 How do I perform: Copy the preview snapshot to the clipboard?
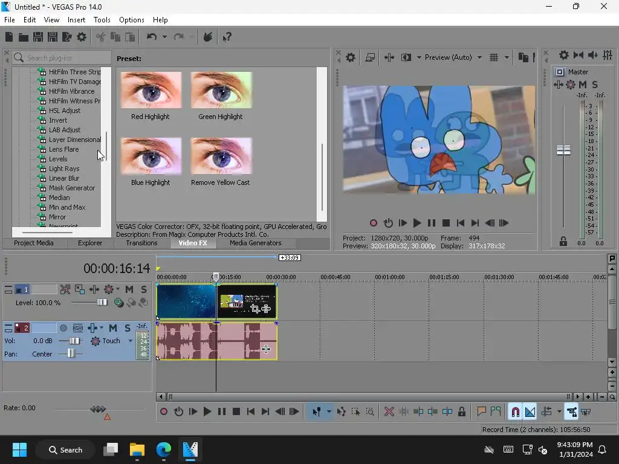pyautogui.click(x=523, y=57)
